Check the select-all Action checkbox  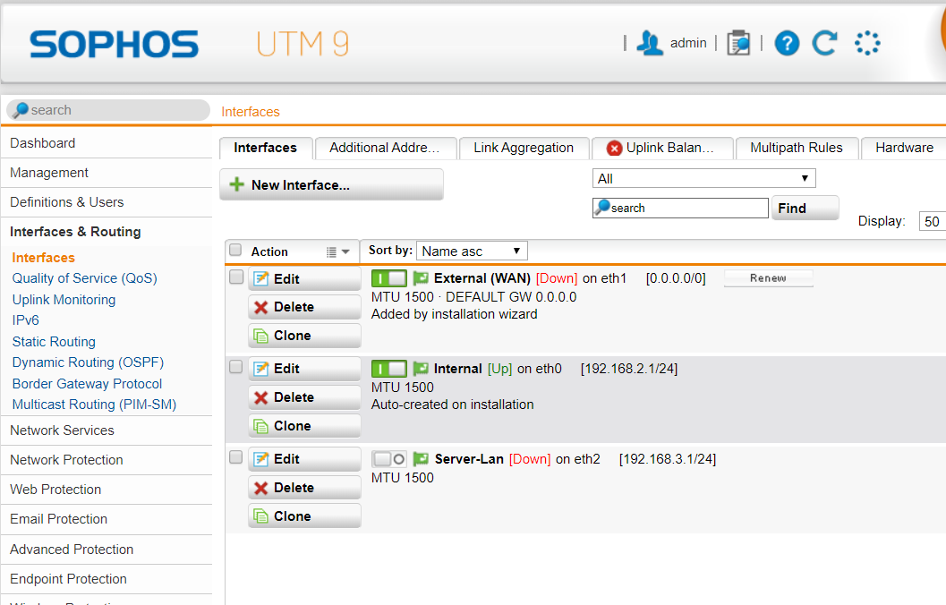point(235,251)
